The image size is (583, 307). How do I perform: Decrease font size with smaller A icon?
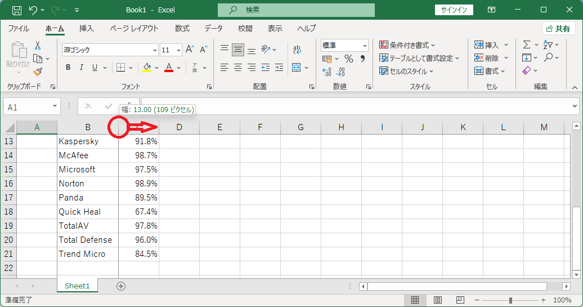point(203,50)
